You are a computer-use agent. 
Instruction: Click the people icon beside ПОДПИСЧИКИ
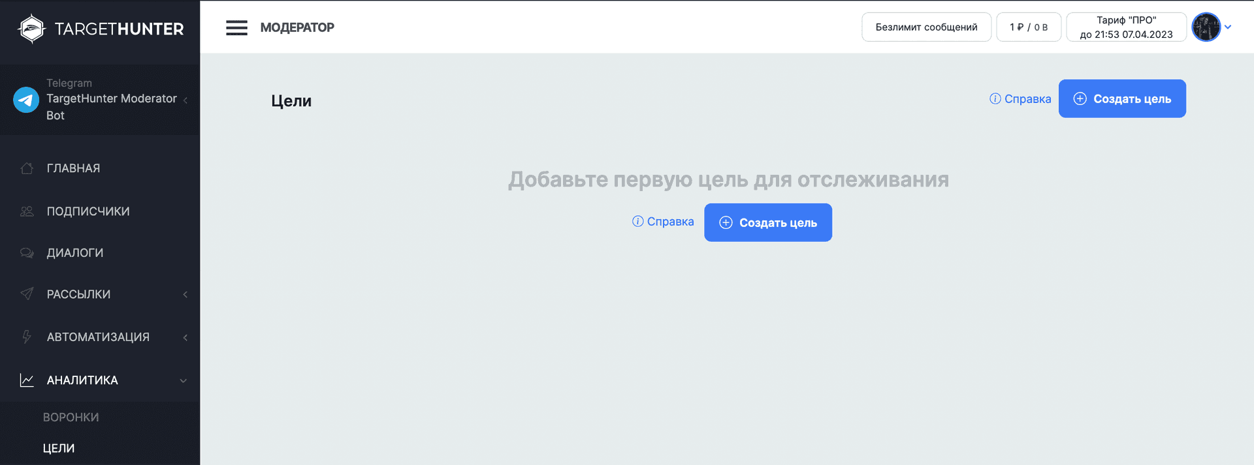tap(27, 211)
